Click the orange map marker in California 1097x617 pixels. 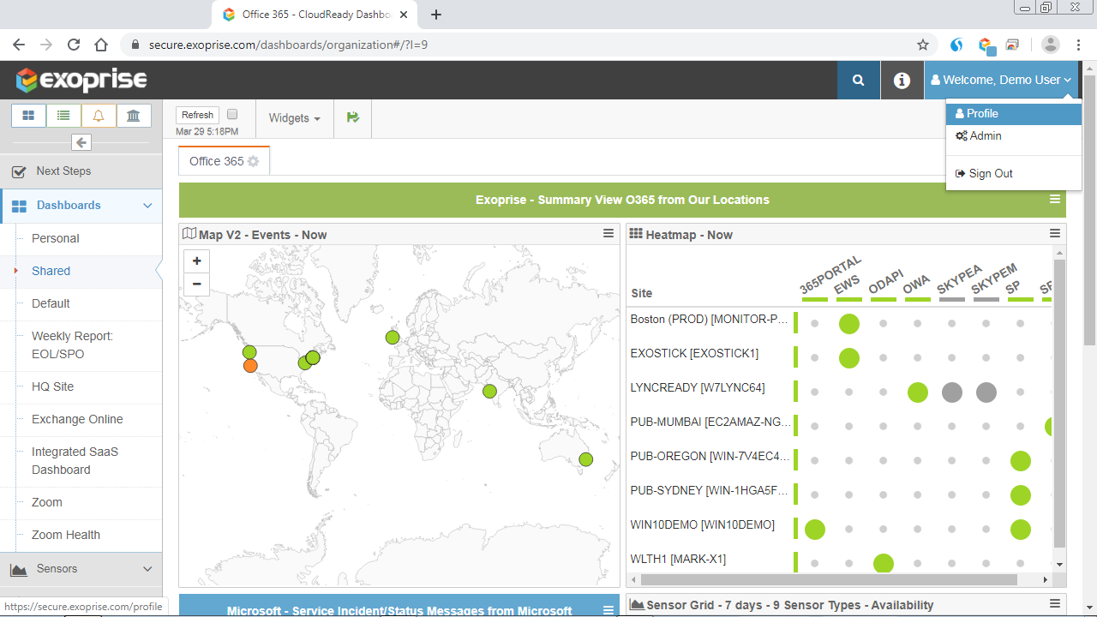[250, 366]
